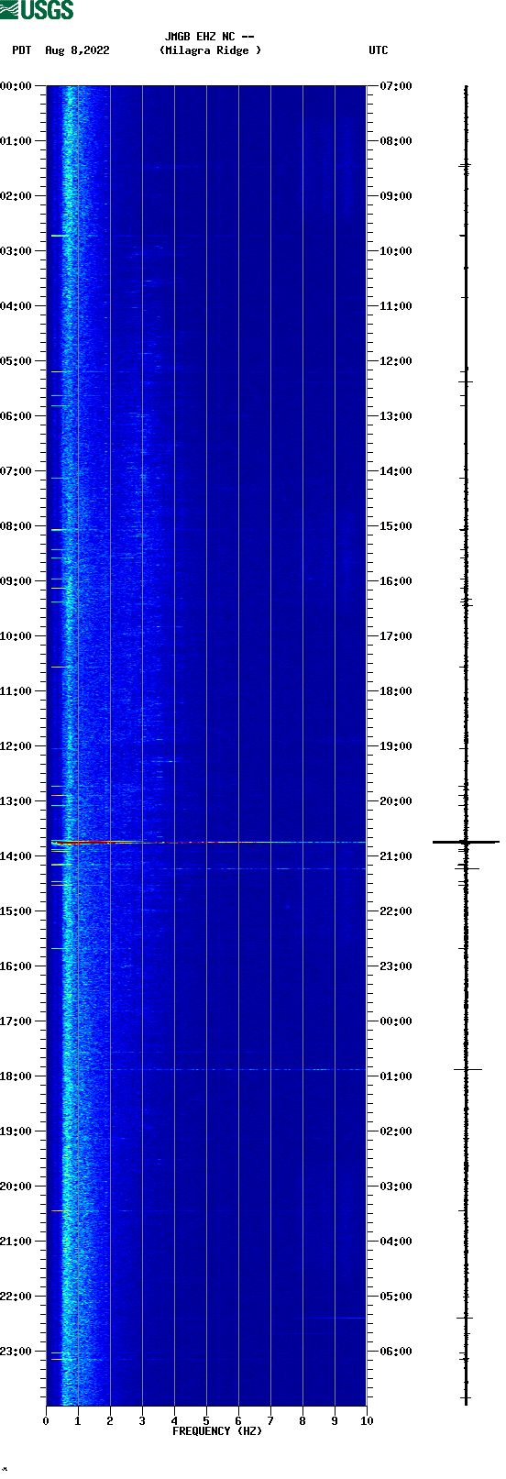
Task: Click the UTC timezone label
Action: [x=379, y=50]
